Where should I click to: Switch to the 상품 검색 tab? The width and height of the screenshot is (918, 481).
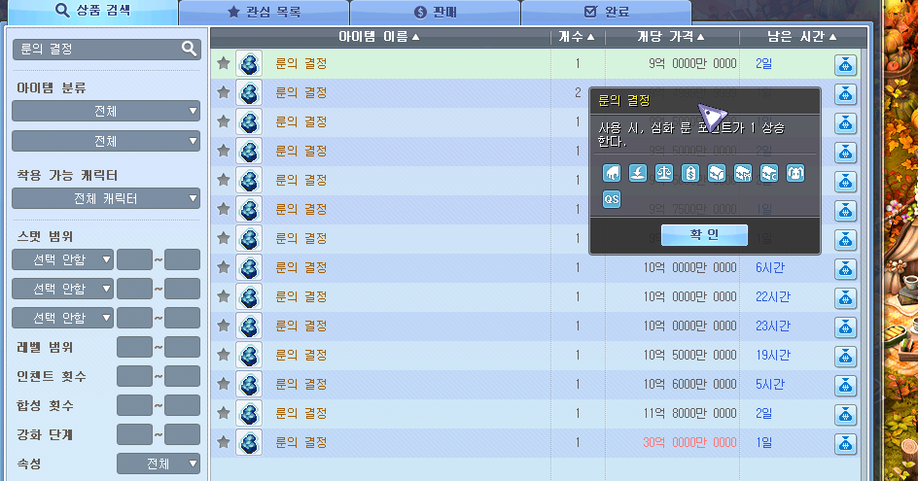coord(92,11)
